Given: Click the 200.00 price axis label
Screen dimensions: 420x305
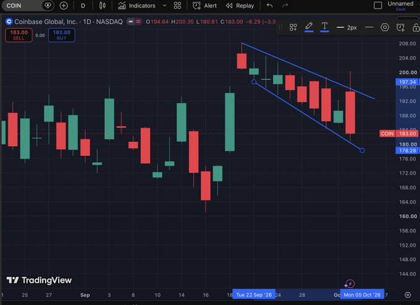Looking at the screenshot, I should pyautogui.click(x=408, y=72).
